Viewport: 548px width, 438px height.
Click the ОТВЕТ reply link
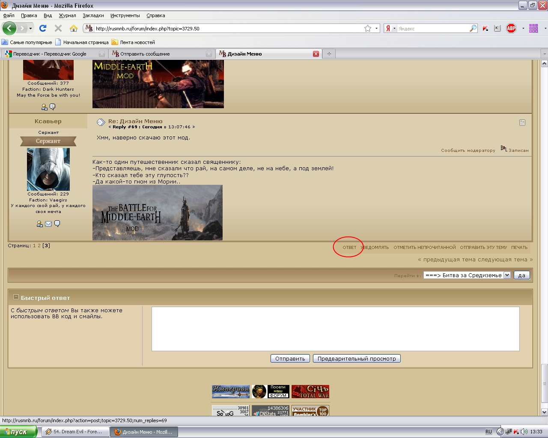point(349,247)
